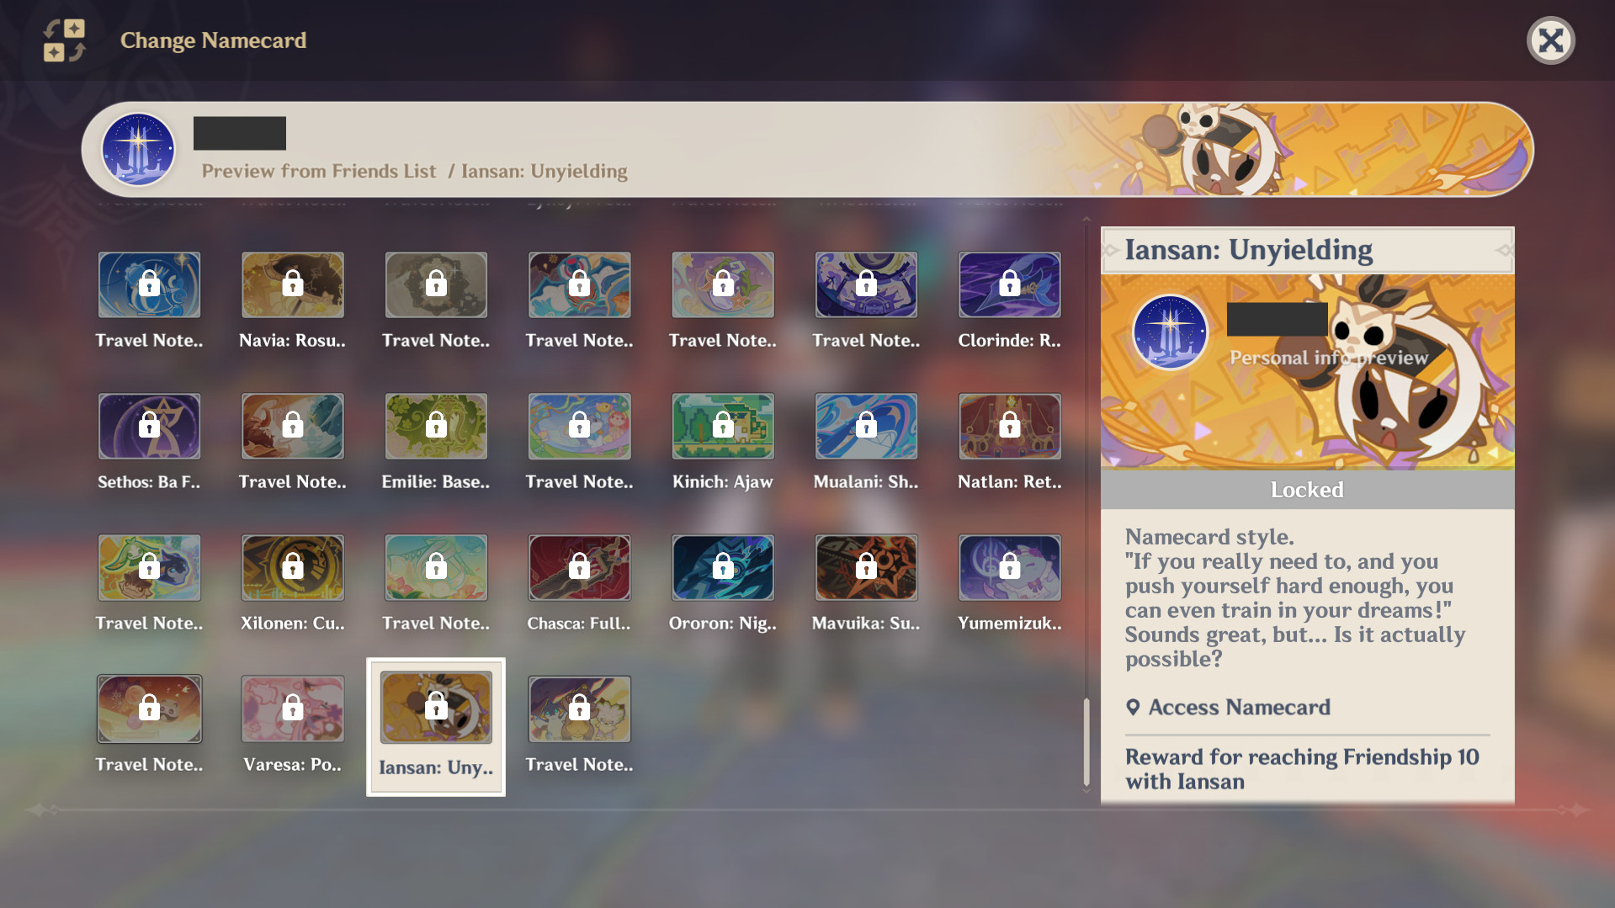Screen dimensions: 1615x908
Task: Click the profile avatar in preview banner
Action: [138, 149]
